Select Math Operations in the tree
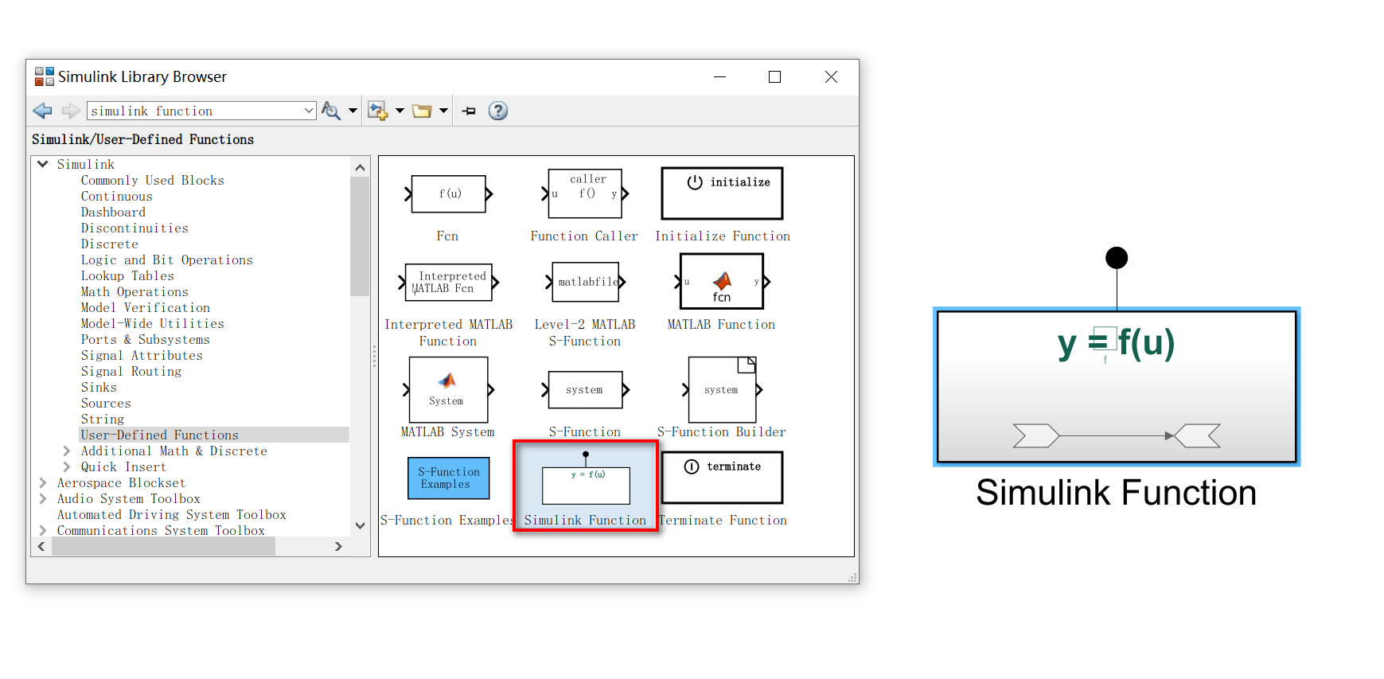 pos(135,291)
